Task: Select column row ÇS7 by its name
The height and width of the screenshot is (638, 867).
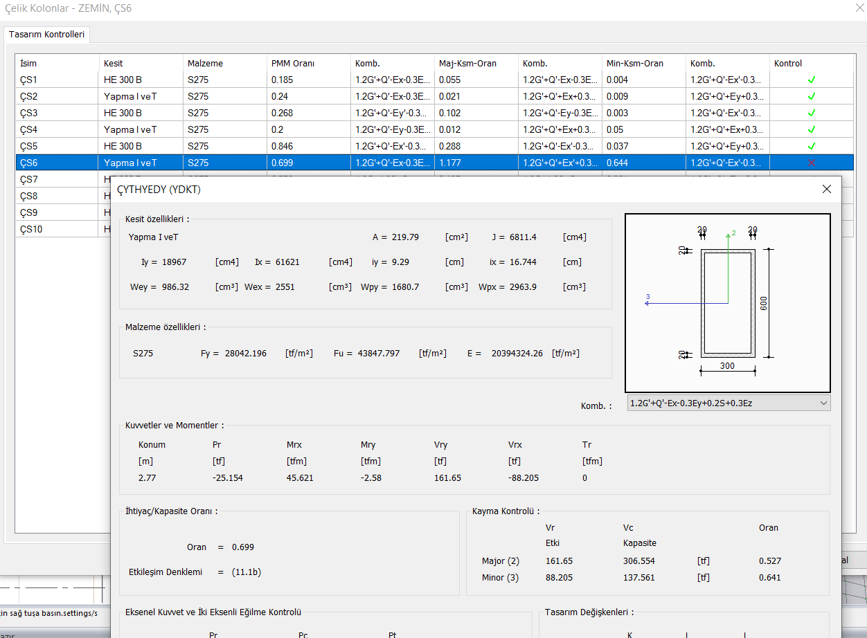Action: click(29, 179)
